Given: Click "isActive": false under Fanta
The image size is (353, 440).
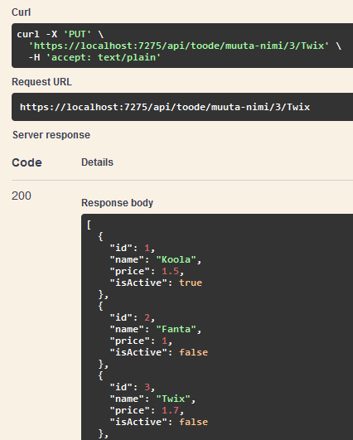Looking at the screenshot, I should [159, 352].
